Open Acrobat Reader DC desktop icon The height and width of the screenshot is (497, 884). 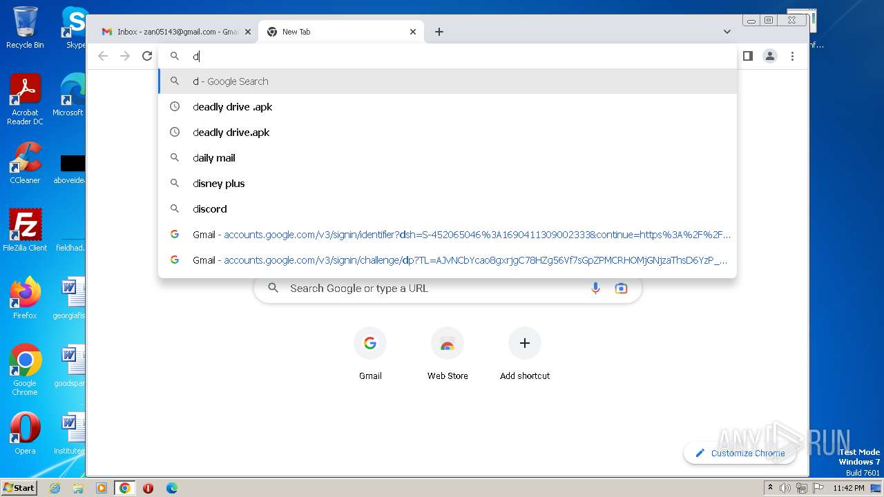point(25,99)
